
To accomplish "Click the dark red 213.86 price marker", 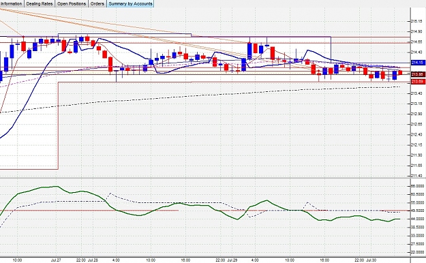I will [418, 74].
